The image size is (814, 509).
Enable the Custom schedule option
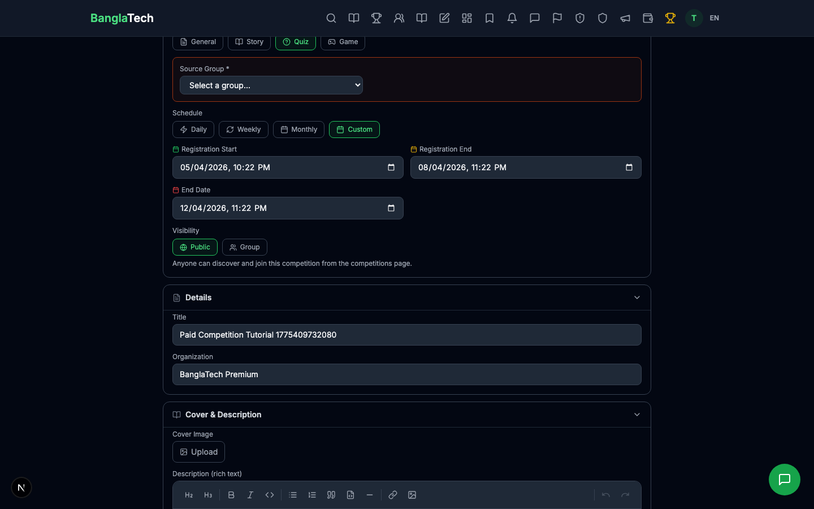[x=354, y=130]
